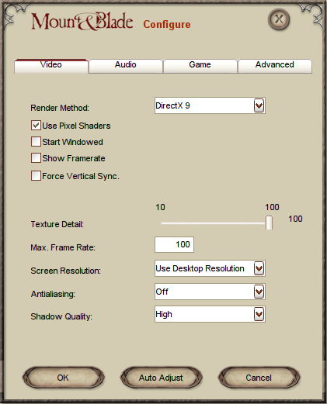Screen dimensions: 327x404
Task: Click the Shadow Quality label
Action: pos(61,316)
